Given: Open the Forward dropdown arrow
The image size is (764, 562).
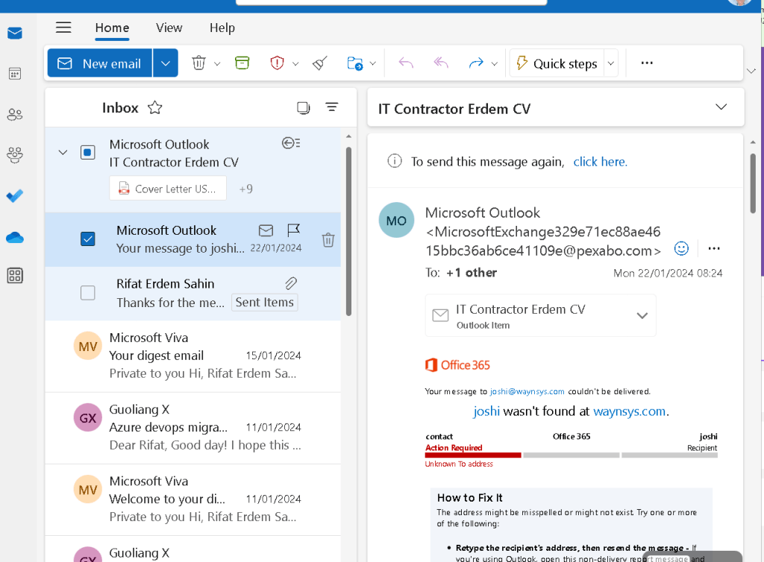Looking at the screenshot, I should (494, 64).
